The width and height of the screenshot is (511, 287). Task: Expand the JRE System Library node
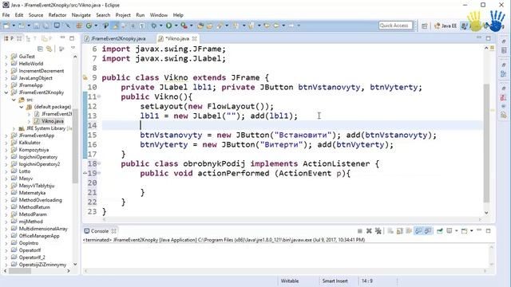(14, 128)
